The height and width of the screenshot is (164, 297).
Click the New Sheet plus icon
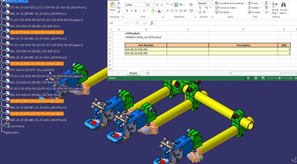pyautogui.click(x=147, y=73)
